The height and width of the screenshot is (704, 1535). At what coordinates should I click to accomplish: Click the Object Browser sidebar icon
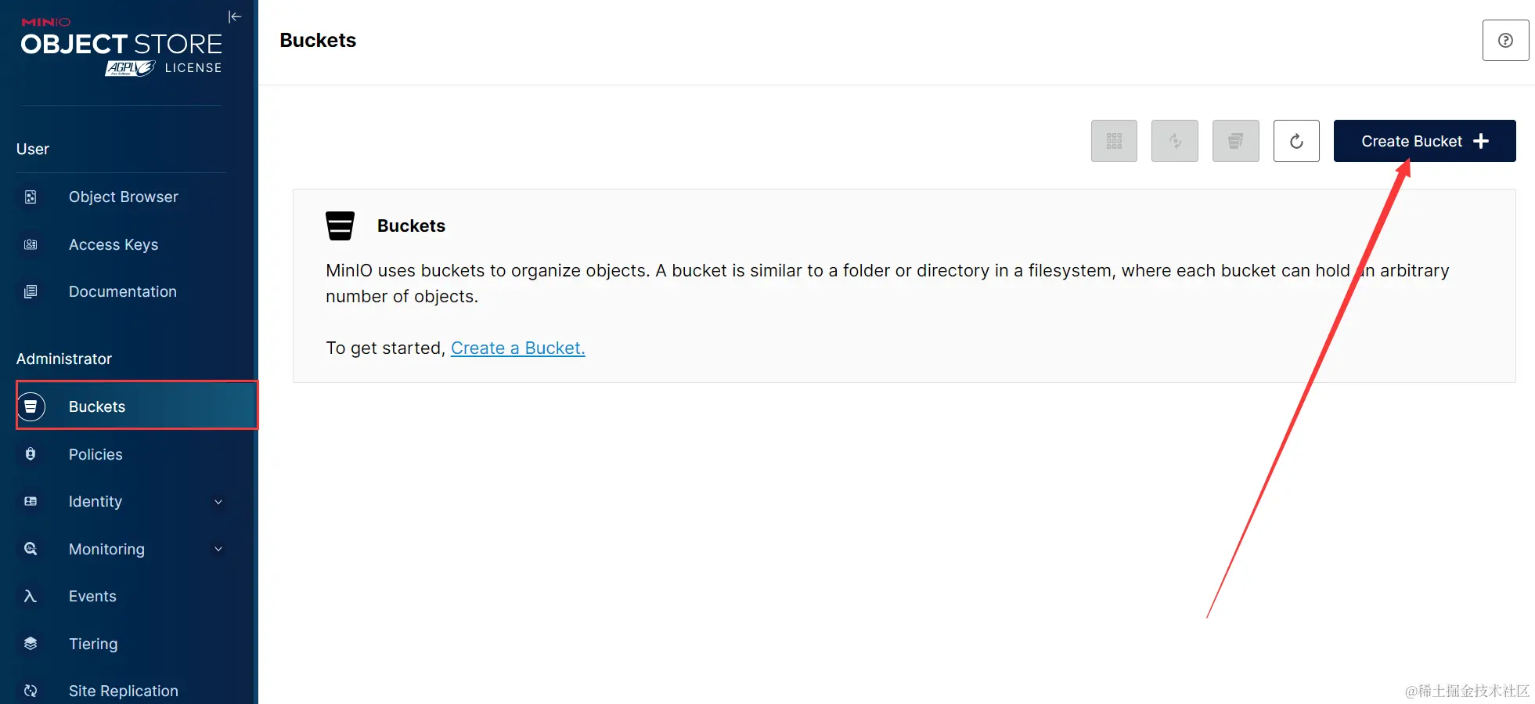[31, 197]
